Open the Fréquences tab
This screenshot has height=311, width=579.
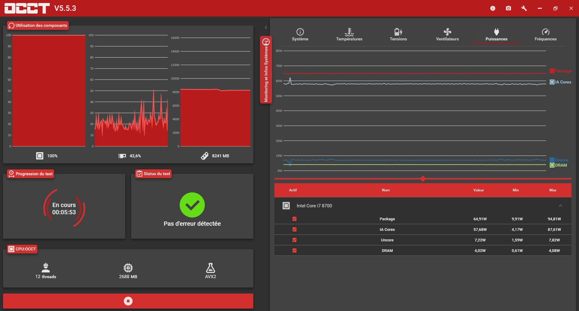tap(546, 35)
